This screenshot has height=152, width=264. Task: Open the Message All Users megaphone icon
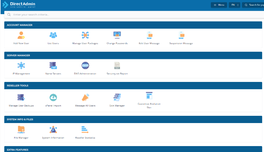85,97
